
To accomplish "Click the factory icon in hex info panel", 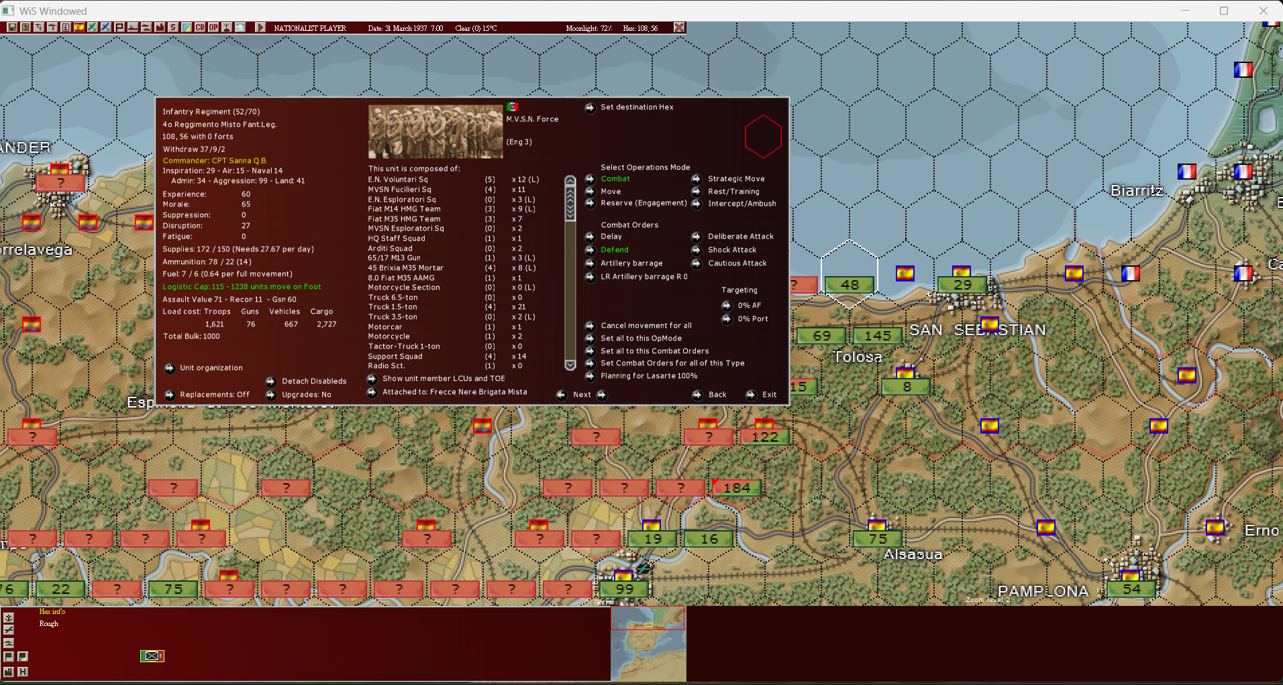I will pos(9,672).
